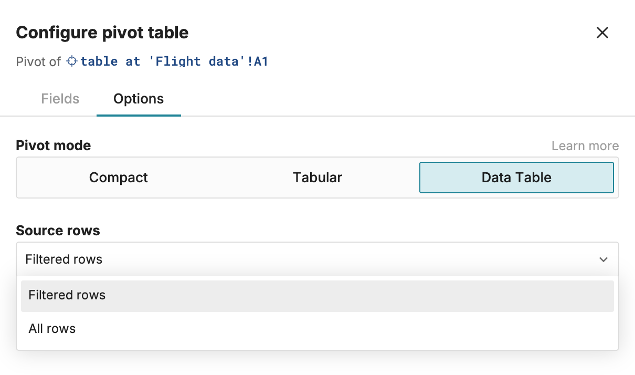This screenshot has width=635, height=375.
Task: Select the Options tab
Action: pos(139,99)
